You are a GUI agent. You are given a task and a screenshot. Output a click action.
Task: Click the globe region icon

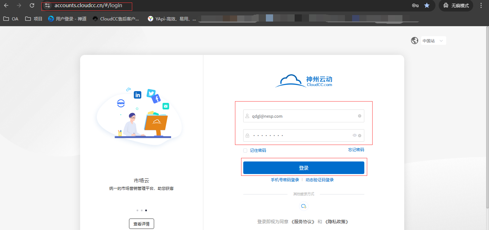pyautogui.click(x=415, y=41)
